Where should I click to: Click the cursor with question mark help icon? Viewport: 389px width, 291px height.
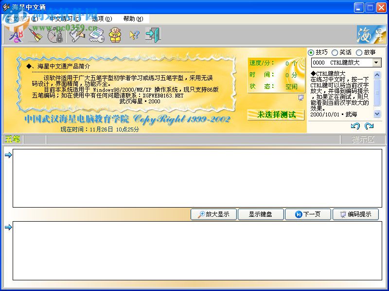134,35
